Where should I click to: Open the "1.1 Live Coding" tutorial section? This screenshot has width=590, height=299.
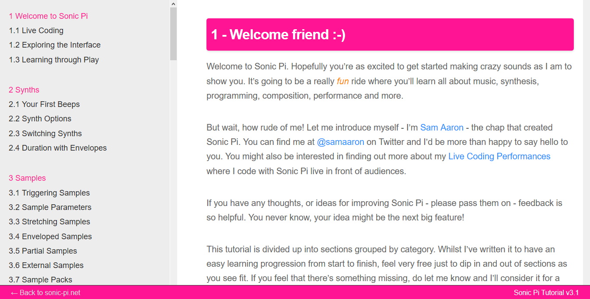pos(36,30)
